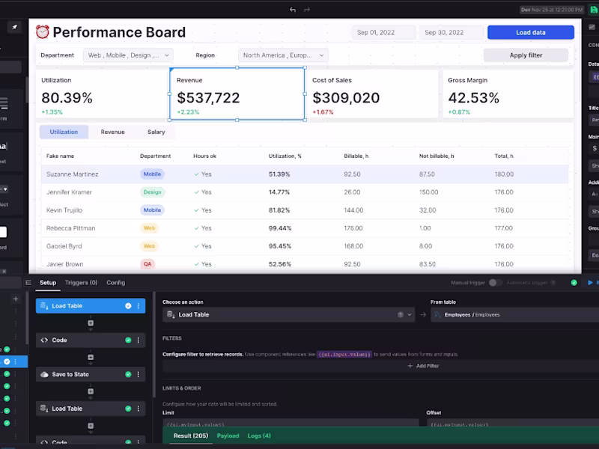This screenshot has height=449, width=599.
Task: Click the Code brackets icon on Code step
Action: 44,340
